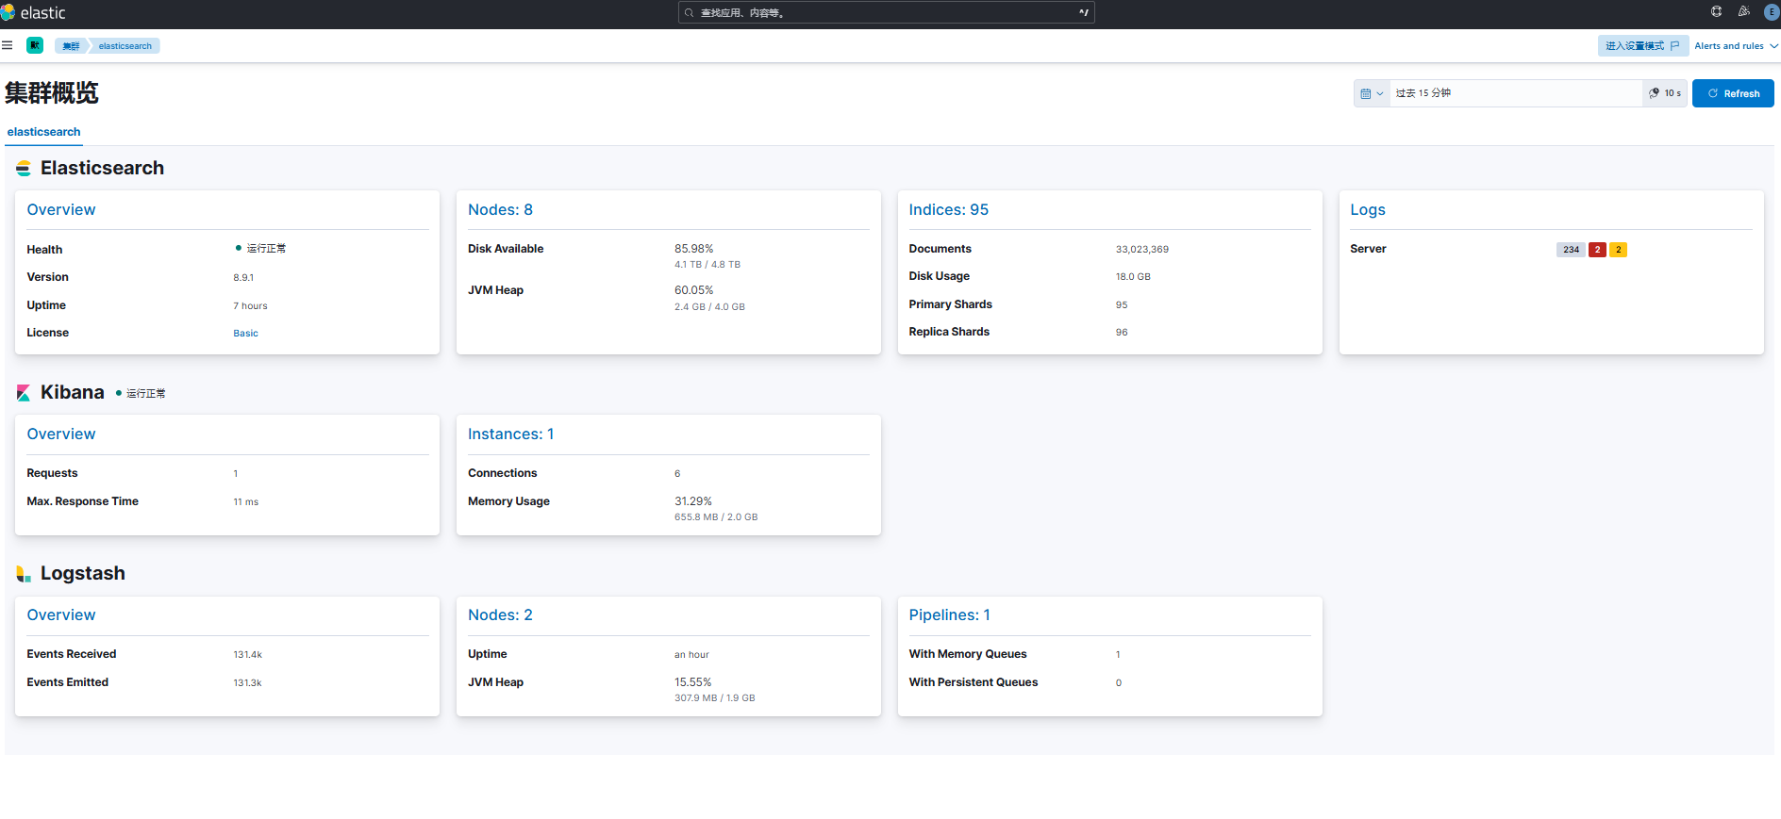
Task: Click the Logstash section logo icon
Action: point(24,574)
